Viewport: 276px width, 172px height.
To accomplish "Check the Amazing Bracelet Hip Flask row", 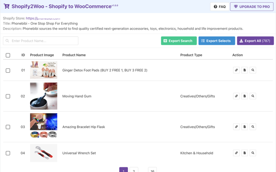I will point(8,127).
